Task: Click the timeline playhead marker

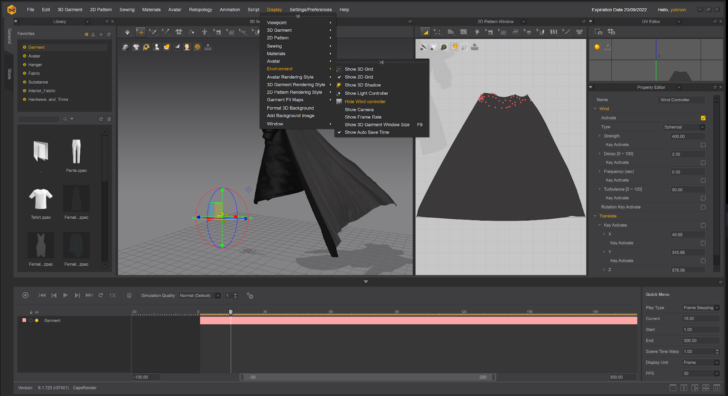Action: point(231,312)
